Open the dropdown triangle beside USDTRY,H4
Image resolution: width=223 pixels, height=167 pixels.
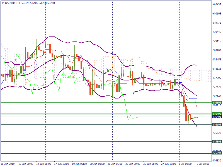point(3,3)
